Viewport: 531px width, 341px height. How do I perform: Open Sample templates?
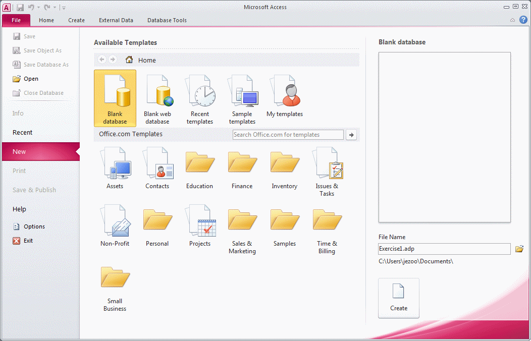(242, 98)
